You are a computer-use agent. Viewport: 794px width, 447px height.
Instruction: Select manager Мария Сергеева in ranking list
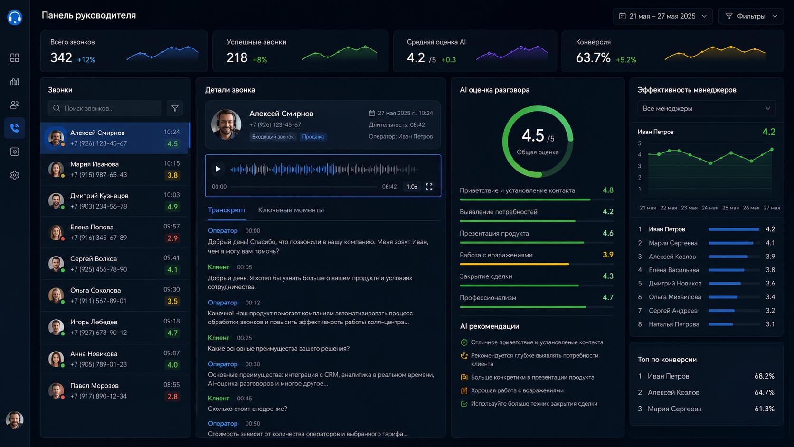click(x=707, y=243)
